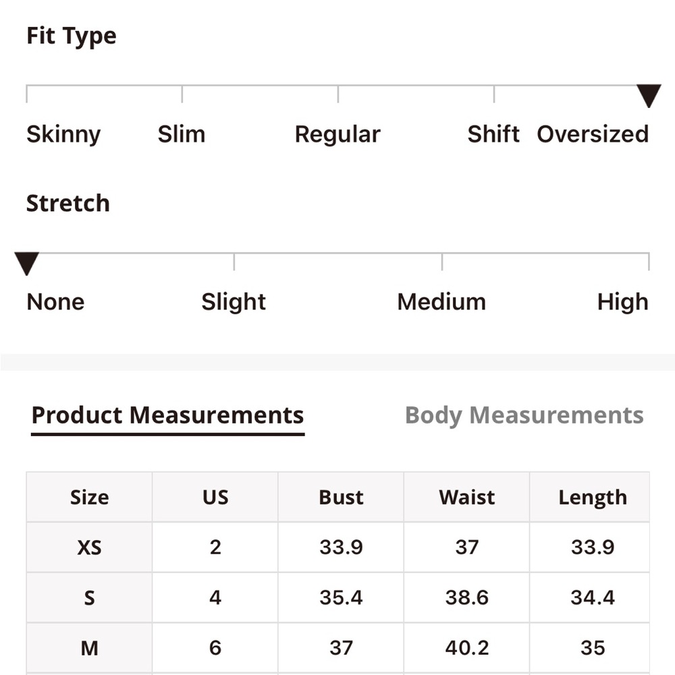The width and height of the screenshot is (675, 675).
Task: Click the Stretch None triangle marker
Action: (27, 263)
